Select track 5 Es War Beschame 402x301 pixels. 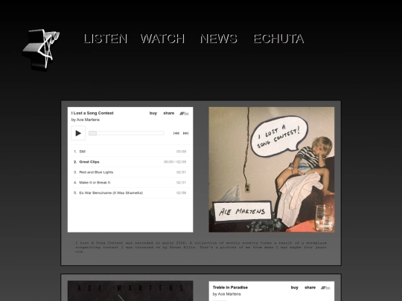[130, 192]
